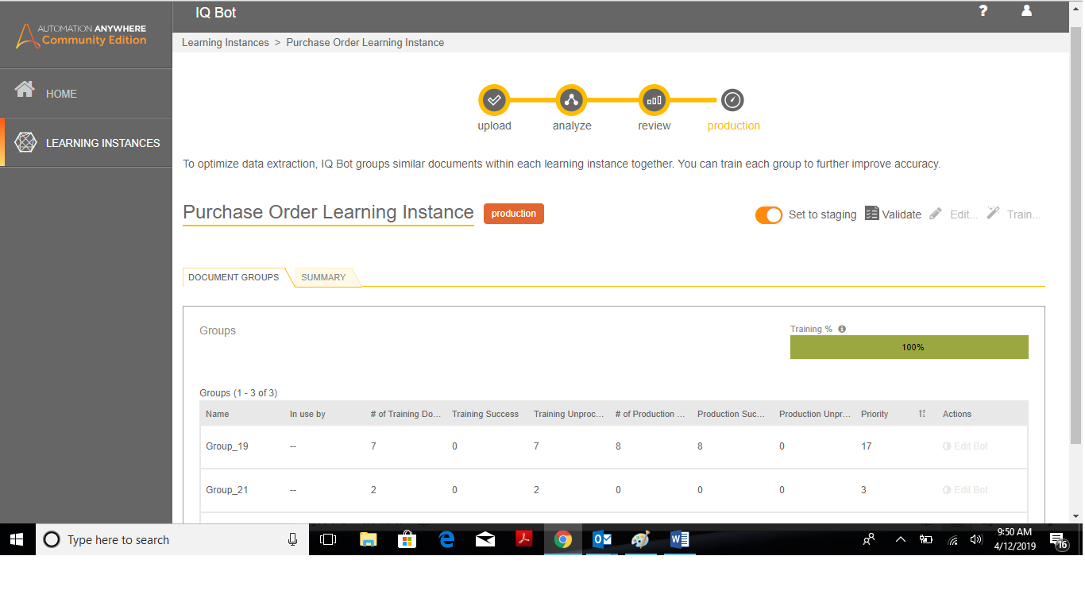Click the # of Production column header
The image size is (1085, 610).
pos(650,414)
